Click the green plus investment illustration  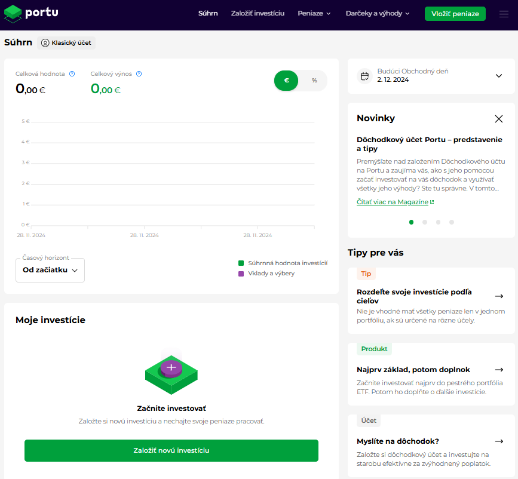[171, 372]
